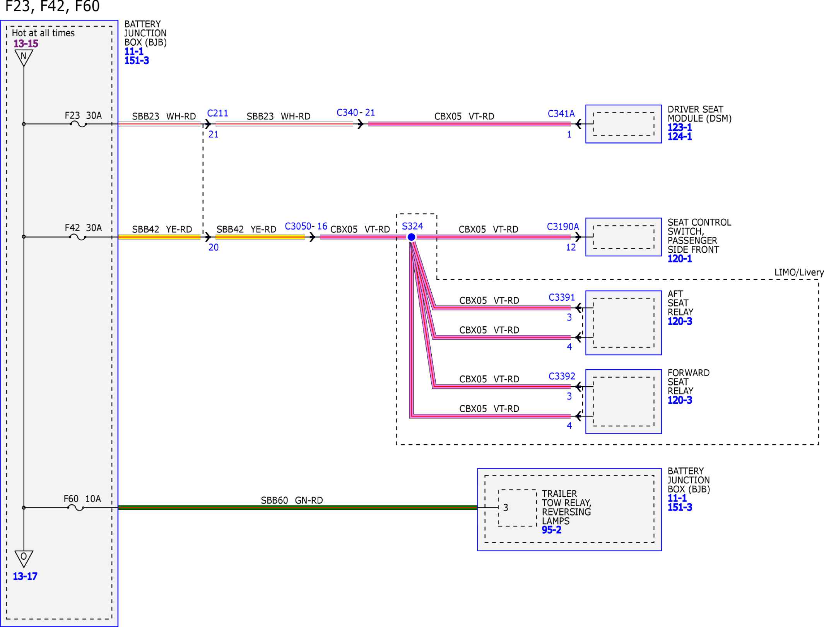This screenshot has width=824, height=627.
Task: Click pin 20 below C211 on SBB42 line
Action: coord(214,248)
